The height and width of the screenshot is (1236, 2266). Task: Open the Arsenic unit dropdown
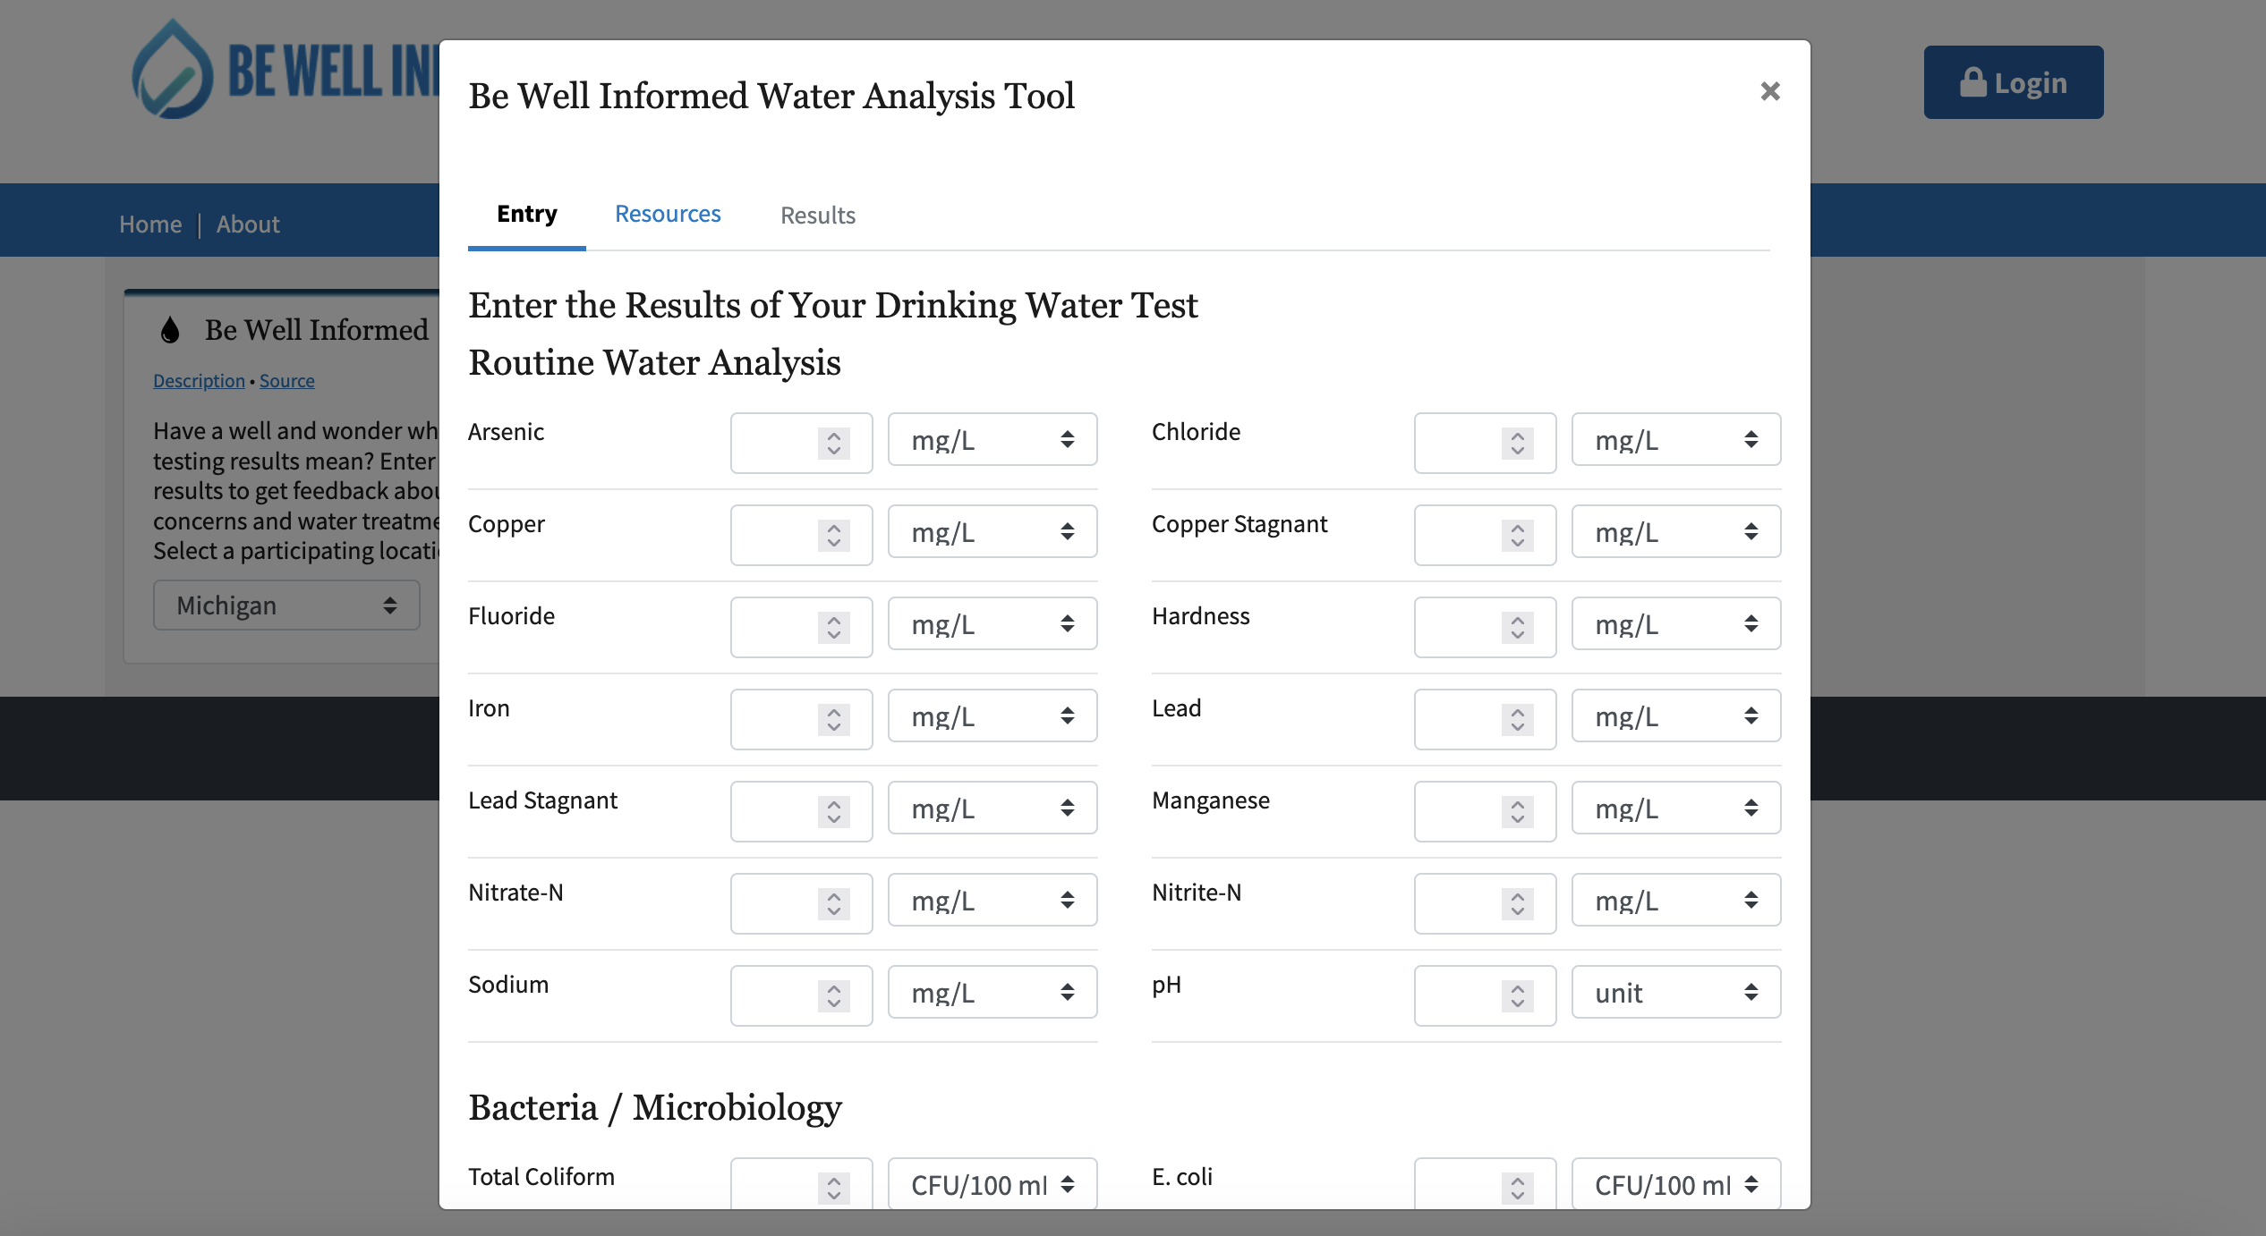click(992, 439)
